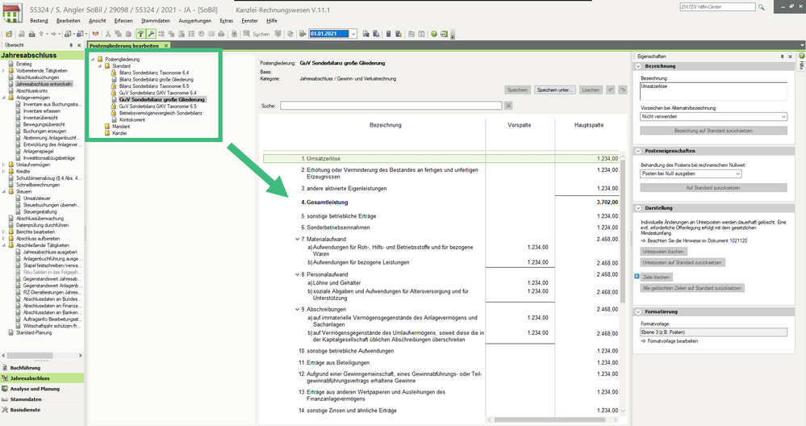Click the Löschen button
The width and height of the screenshot is (806, 426).
(591, 90)
